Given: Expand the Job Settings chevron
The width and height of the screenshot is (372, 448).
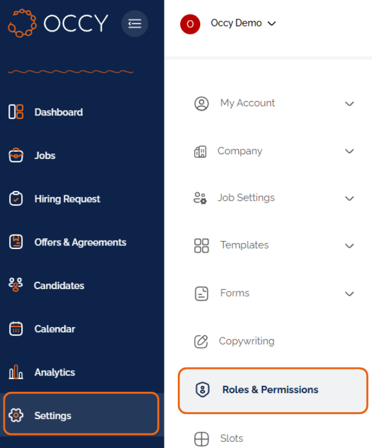Looking at the screenshot, I should (350, 198).
